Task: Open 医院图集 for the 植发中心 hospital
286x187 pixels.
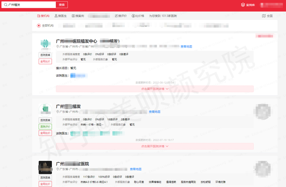Action: (45, 55)
